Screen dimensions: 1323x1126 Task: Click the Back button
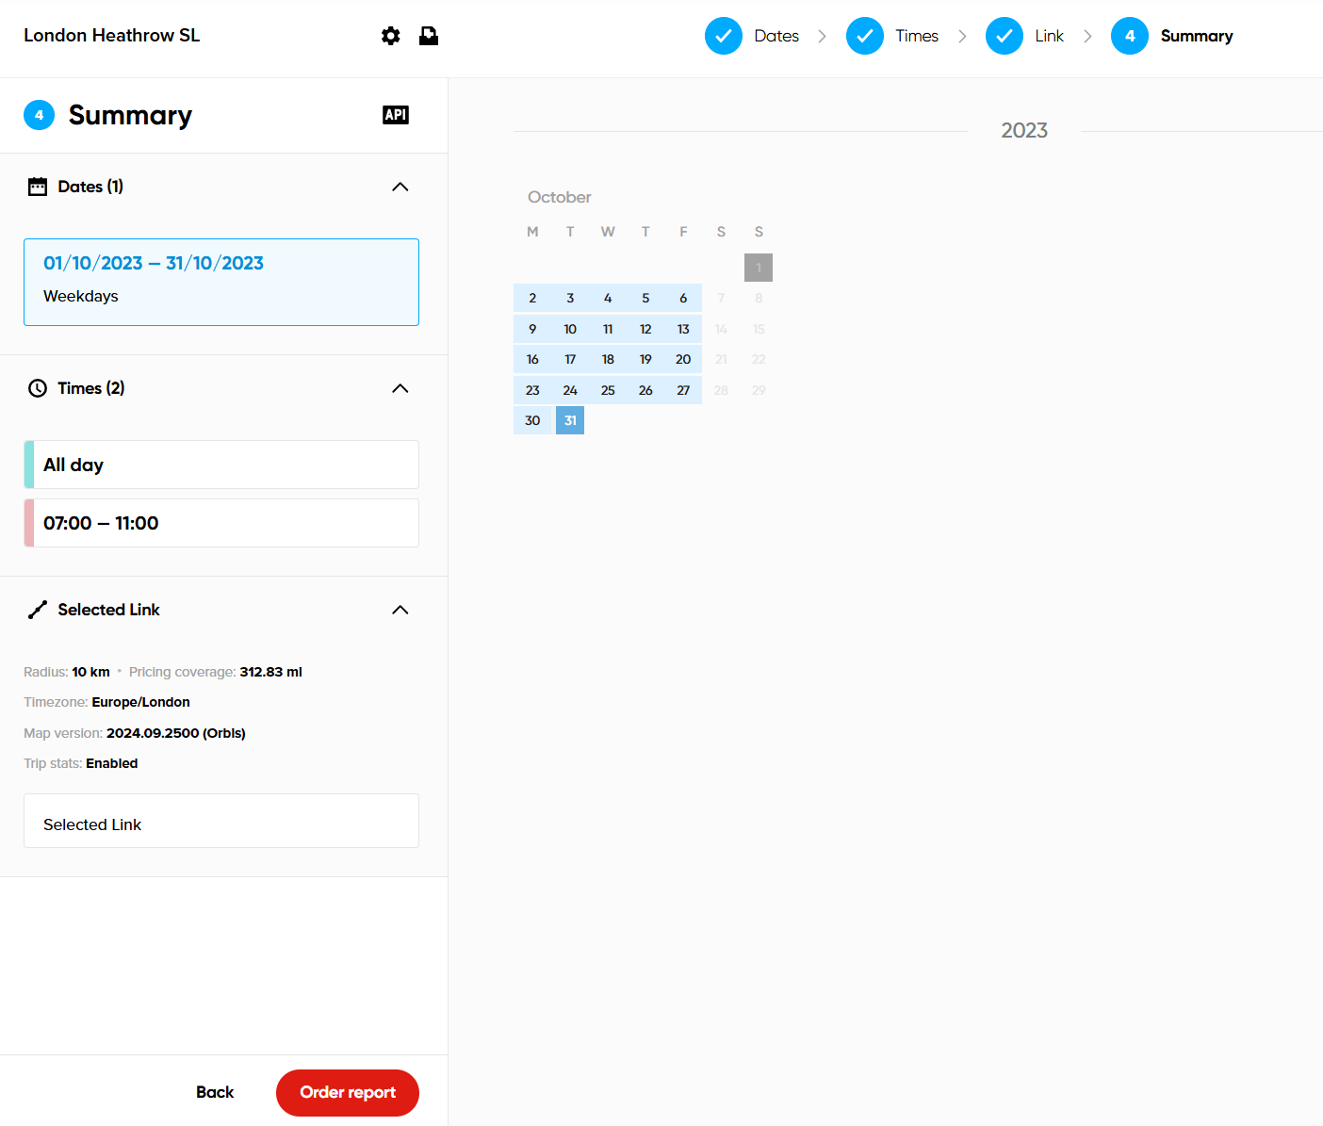[x=215, y=1092]
